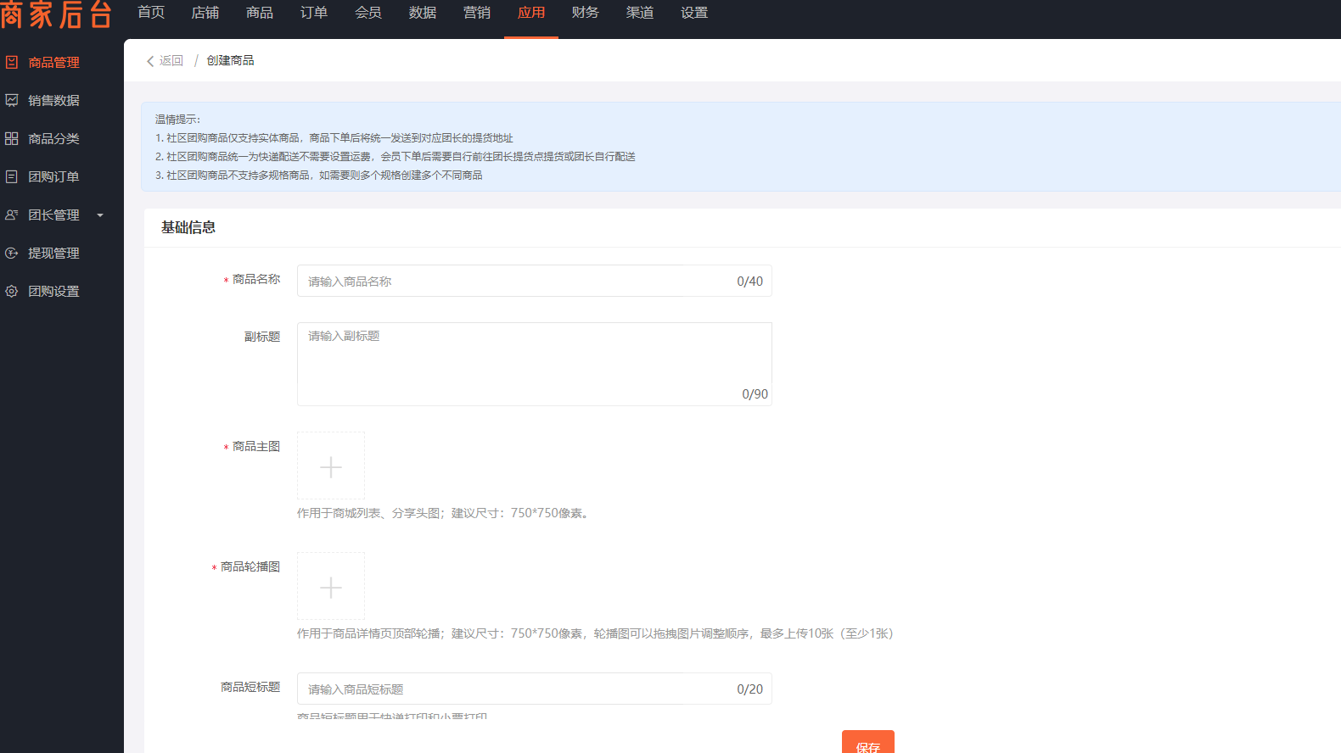Image resolution: width=1341 pixels, height=753 pixels.
Task: Add a 商品轮播图 image with plus icon
Action: click(x=331, y=587)
